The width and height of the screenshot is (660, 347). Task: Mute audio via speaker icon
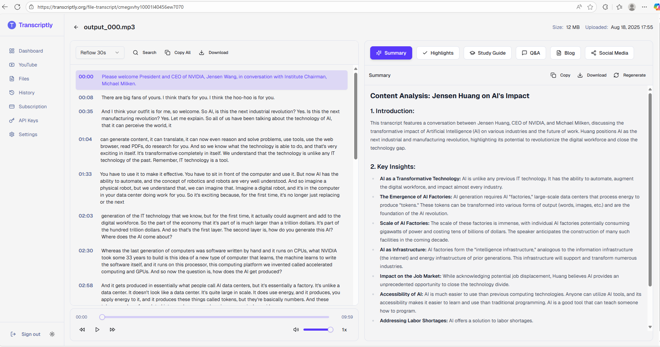[296, 330]
